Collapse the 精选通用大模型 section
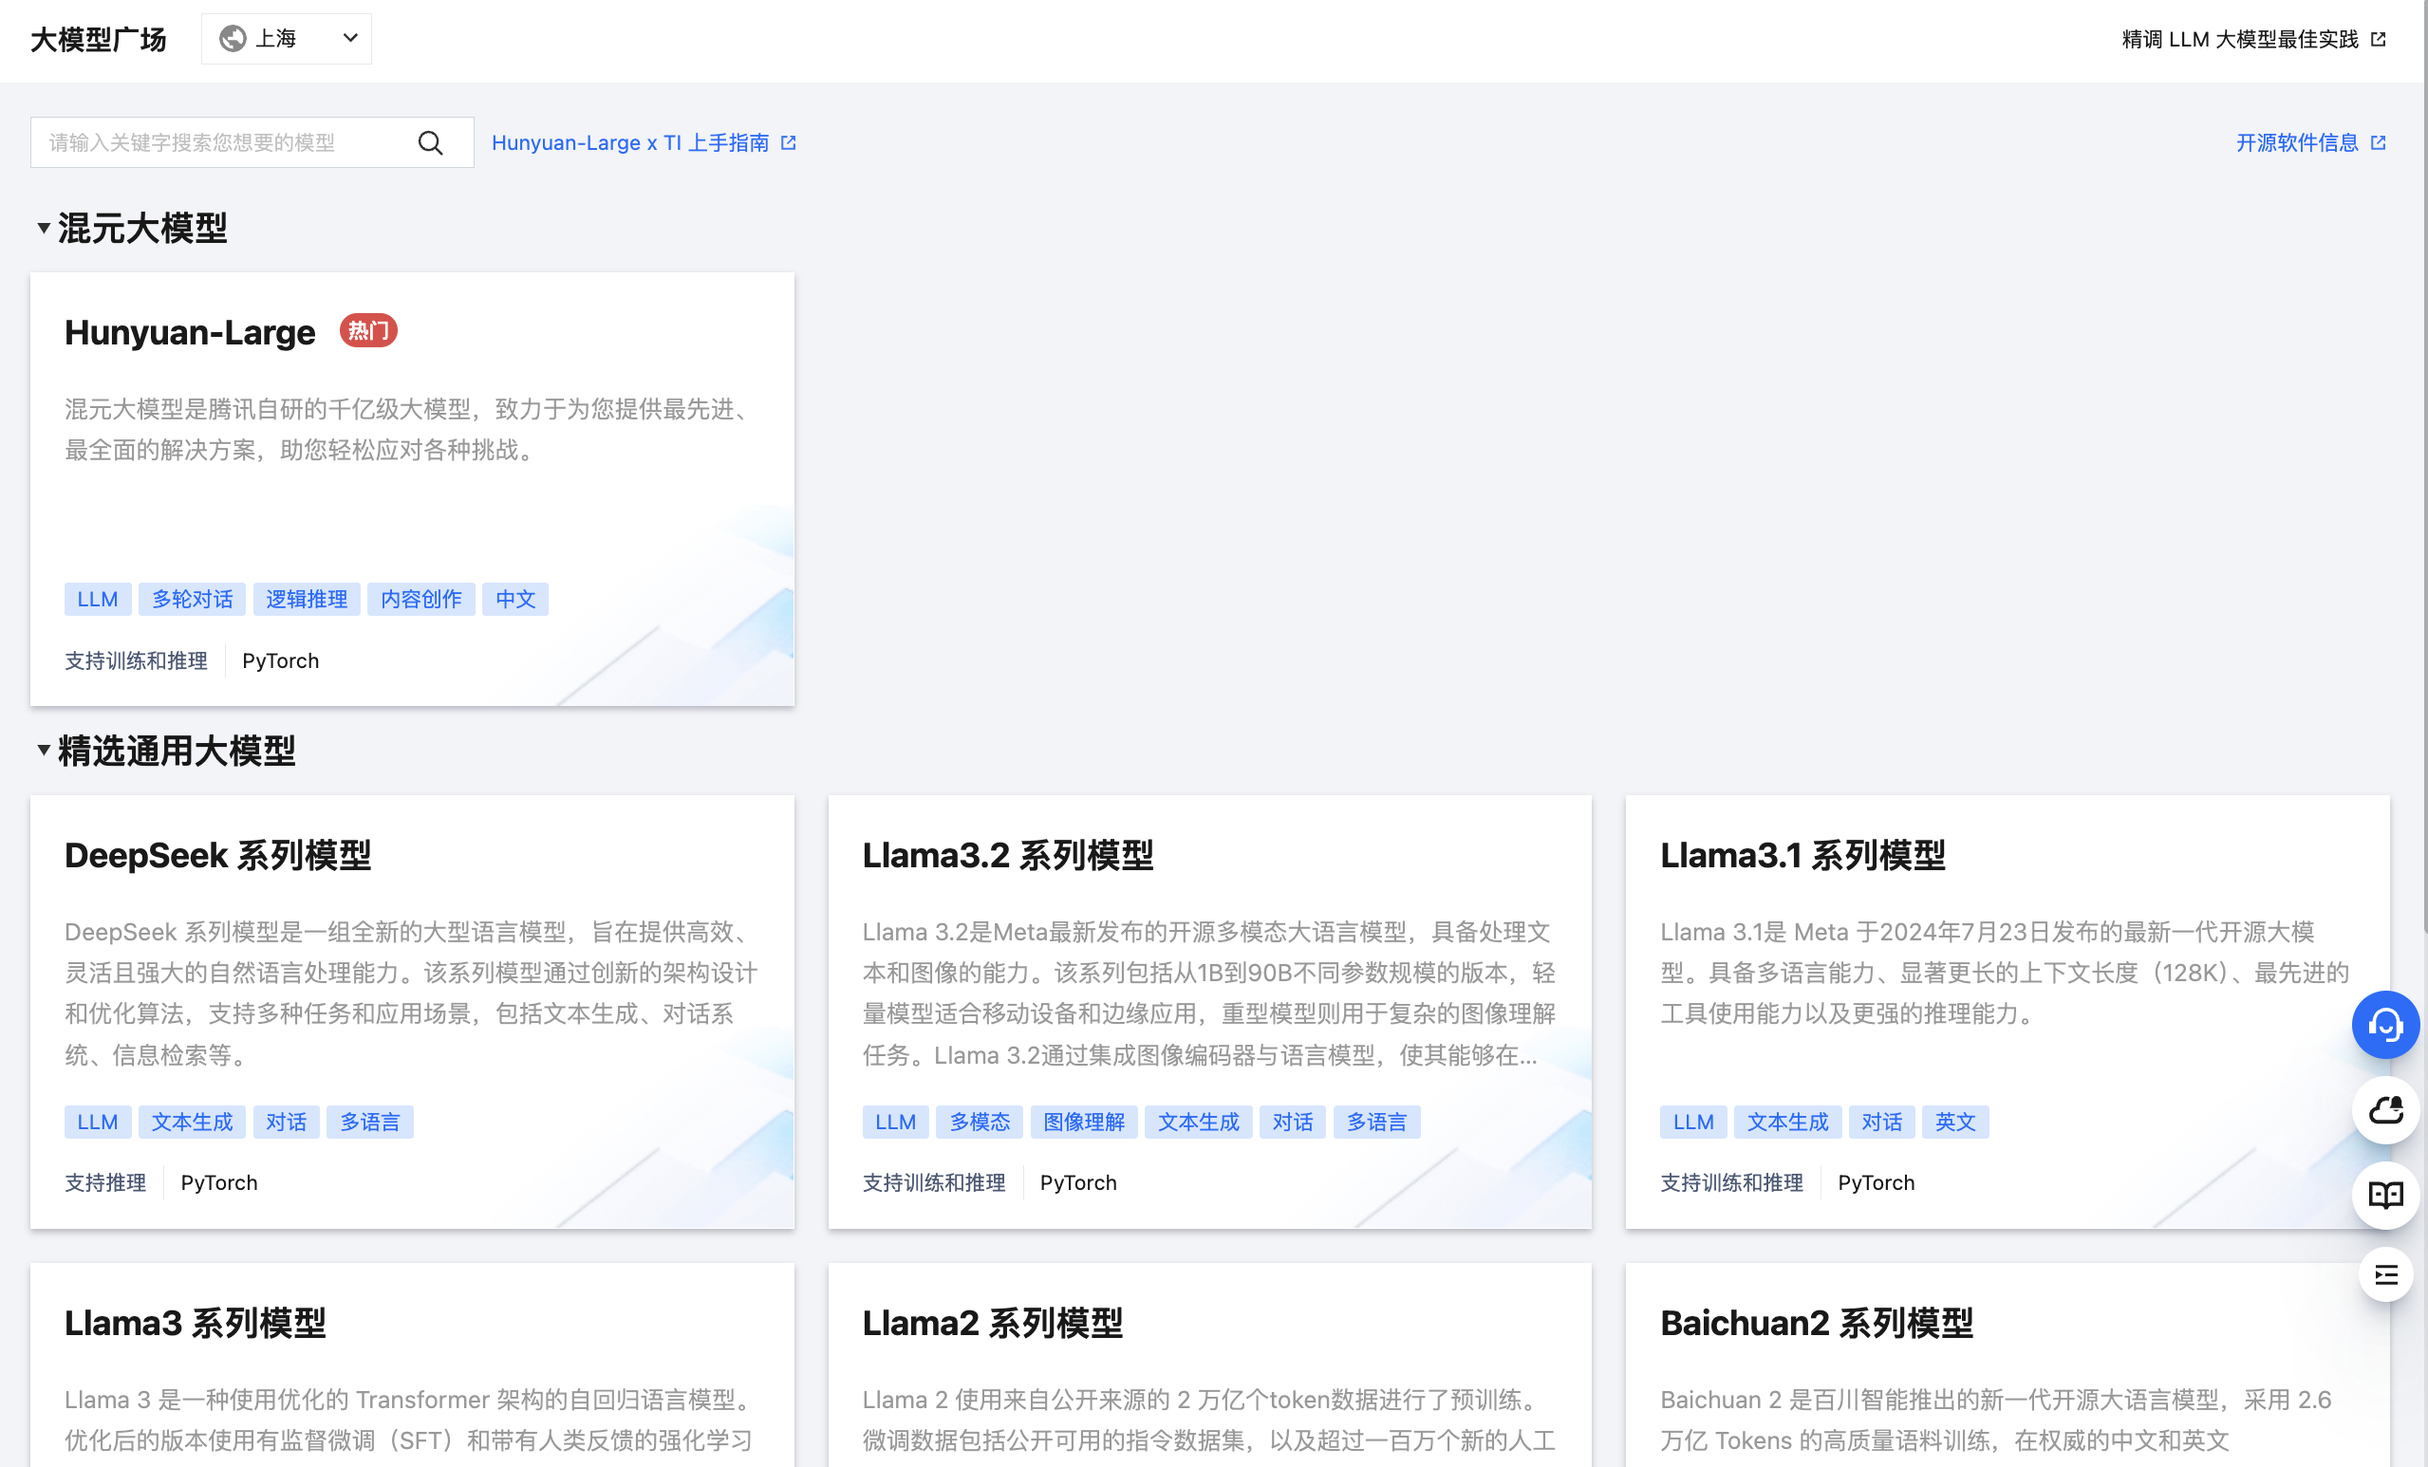Viewport: 2428px width, 1467px height. click(44, 751)
